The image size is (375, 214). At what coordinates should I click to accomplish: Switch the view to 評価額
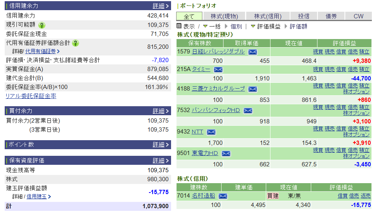pyautogui.click(x=298, y=26)
